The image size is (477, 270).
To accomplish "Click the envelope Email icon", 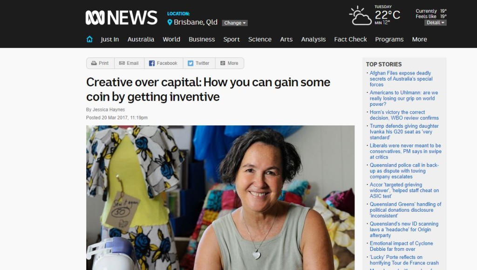I will (x=122, y=63).
